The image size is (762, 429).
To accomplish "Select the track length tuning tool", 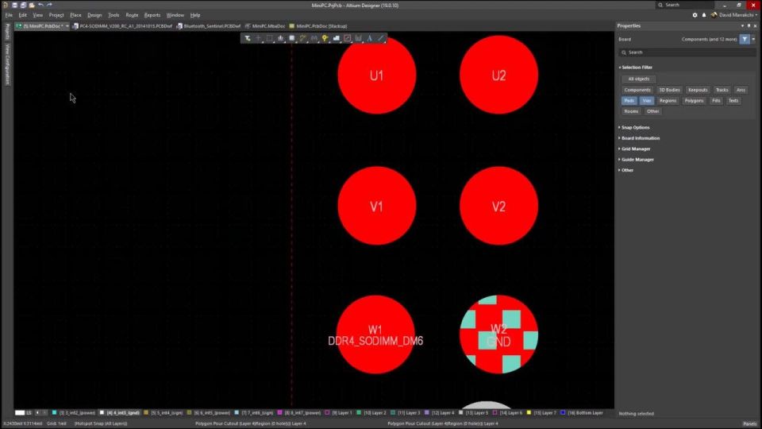I will (314, 38).
